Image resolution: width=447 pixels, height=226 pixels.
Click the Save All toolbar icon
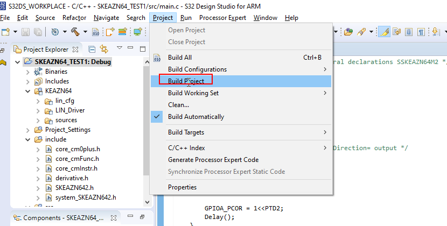(38, 32)
